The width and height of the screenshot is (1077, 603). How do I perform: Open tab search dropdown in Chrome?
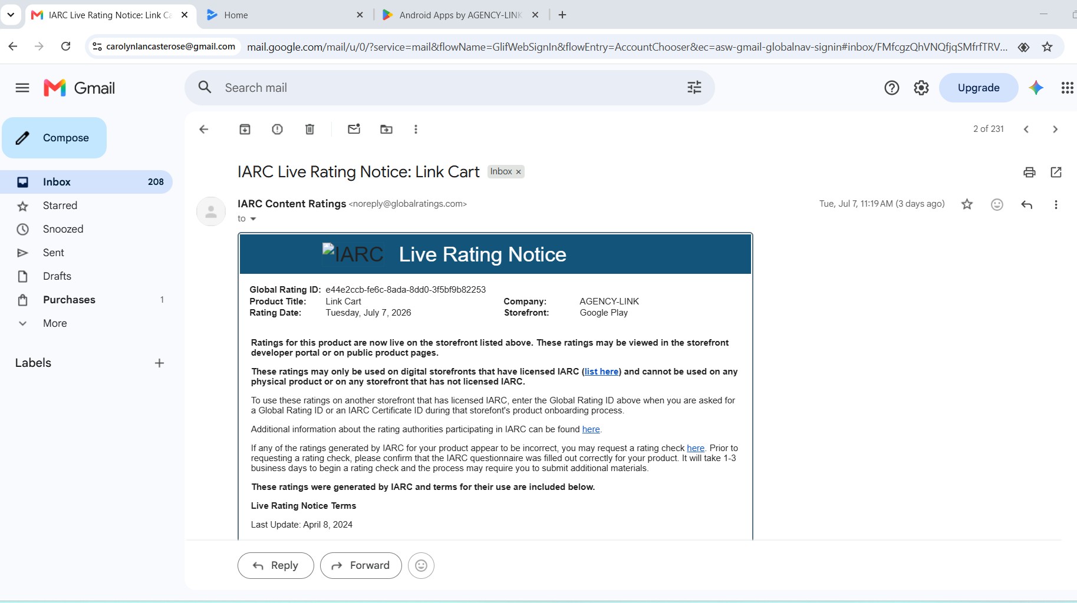point(11,15)
